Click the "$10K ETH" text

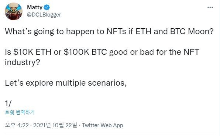[32, 52]
